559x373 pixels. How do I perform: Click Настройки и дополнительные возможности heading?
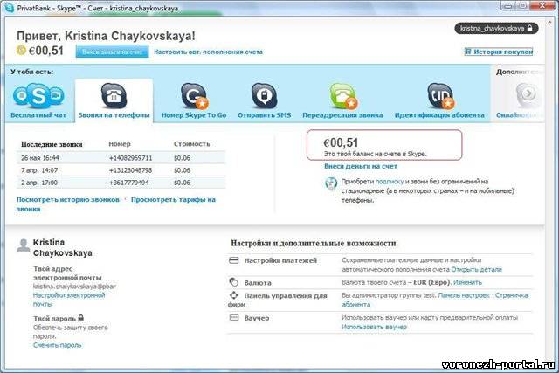pyautogui.click(x=313, y=243)
